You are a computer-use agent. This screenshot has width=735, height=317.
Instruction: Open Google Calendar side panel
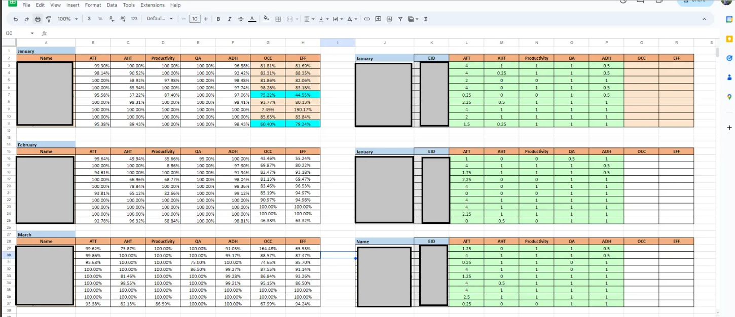tap(729, 19)
